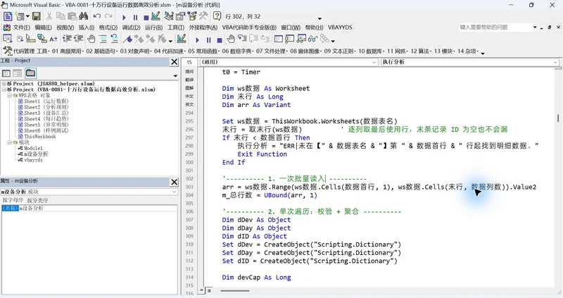The image size is (563, 298).
Task: Toggle Design Mode icon in the top toolbar
Action: click(156, 16)
